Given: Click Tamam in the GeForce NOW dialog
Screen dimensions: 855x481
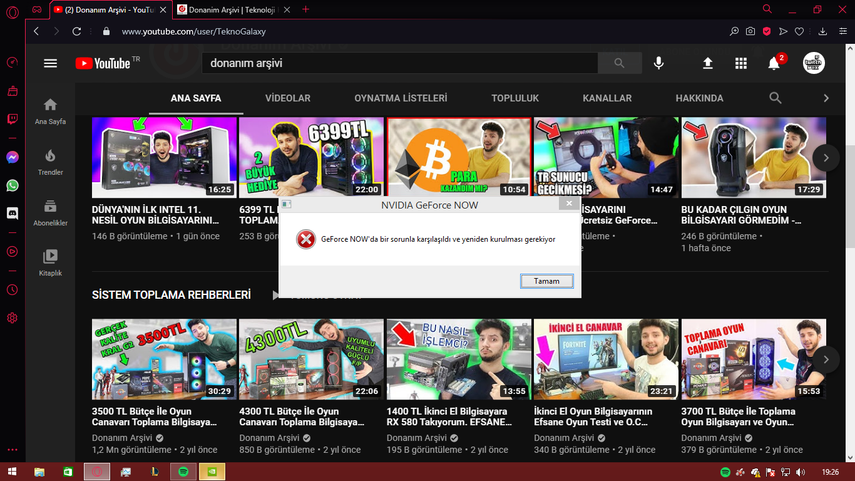Looking at the screenshot, I should click(x=546, y=281).
